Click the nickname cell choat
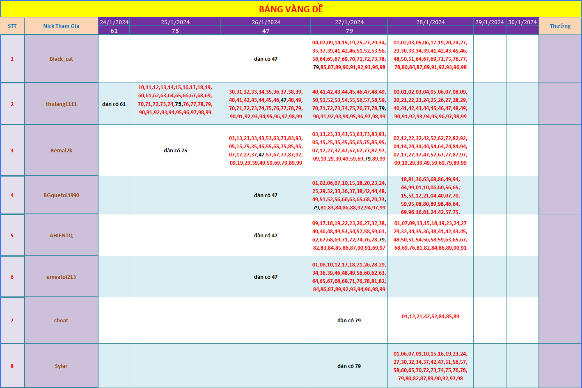This screenshot has width=582, height=388. pos(61,320)
